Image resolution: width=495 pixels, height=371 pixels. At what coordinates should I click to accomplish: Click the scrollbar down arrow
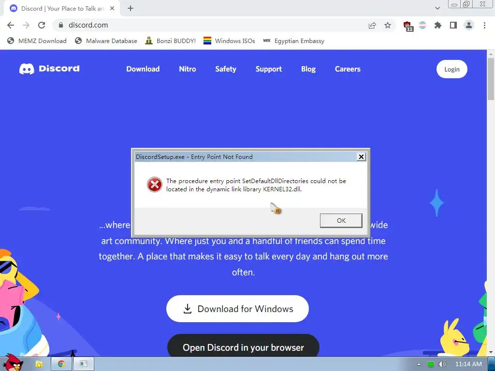491,352
